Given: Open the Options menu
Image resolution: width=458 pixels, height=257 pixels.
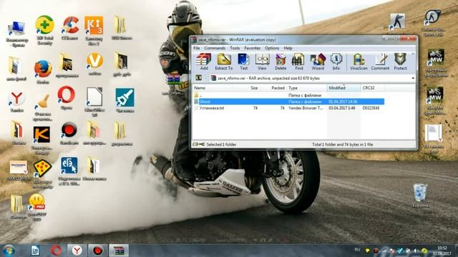Looking at the screenshot, I should 272,48.
